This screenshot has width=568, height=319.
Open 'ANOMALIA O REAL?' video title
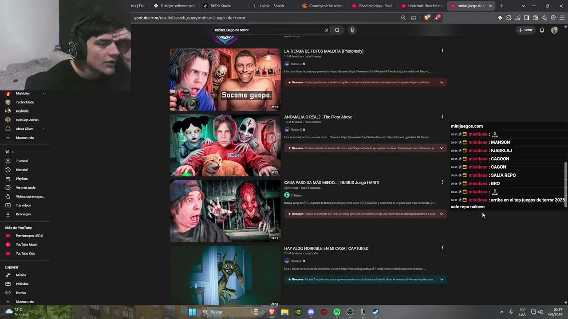(x=318, y=117)
